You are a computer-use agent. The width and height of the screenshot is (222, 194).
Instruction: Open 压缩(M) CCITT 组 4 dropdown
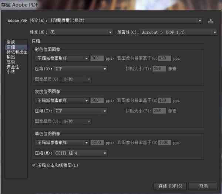click(x=80, y=153)
